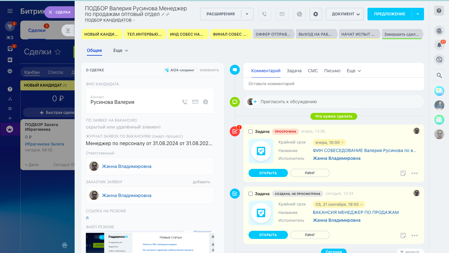Click note icon on overdue task card
Viewport: 449px width, 253px height.
(x=403, y=173)
